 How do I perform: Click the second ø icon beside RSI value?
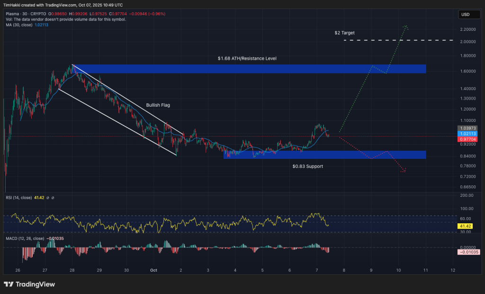coord(53,198)
